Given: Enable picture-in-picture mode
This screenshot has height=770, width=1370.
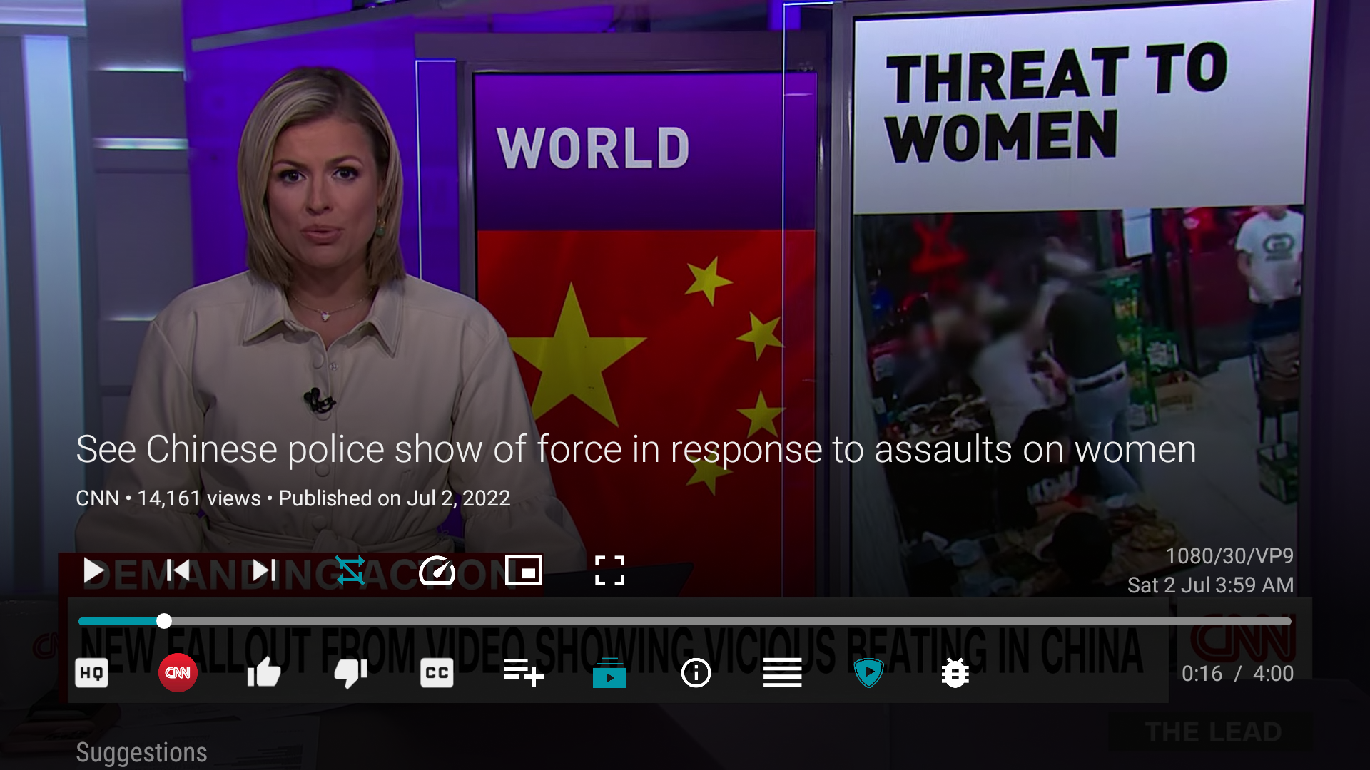Looking at the screenshot, I should 523,570.
